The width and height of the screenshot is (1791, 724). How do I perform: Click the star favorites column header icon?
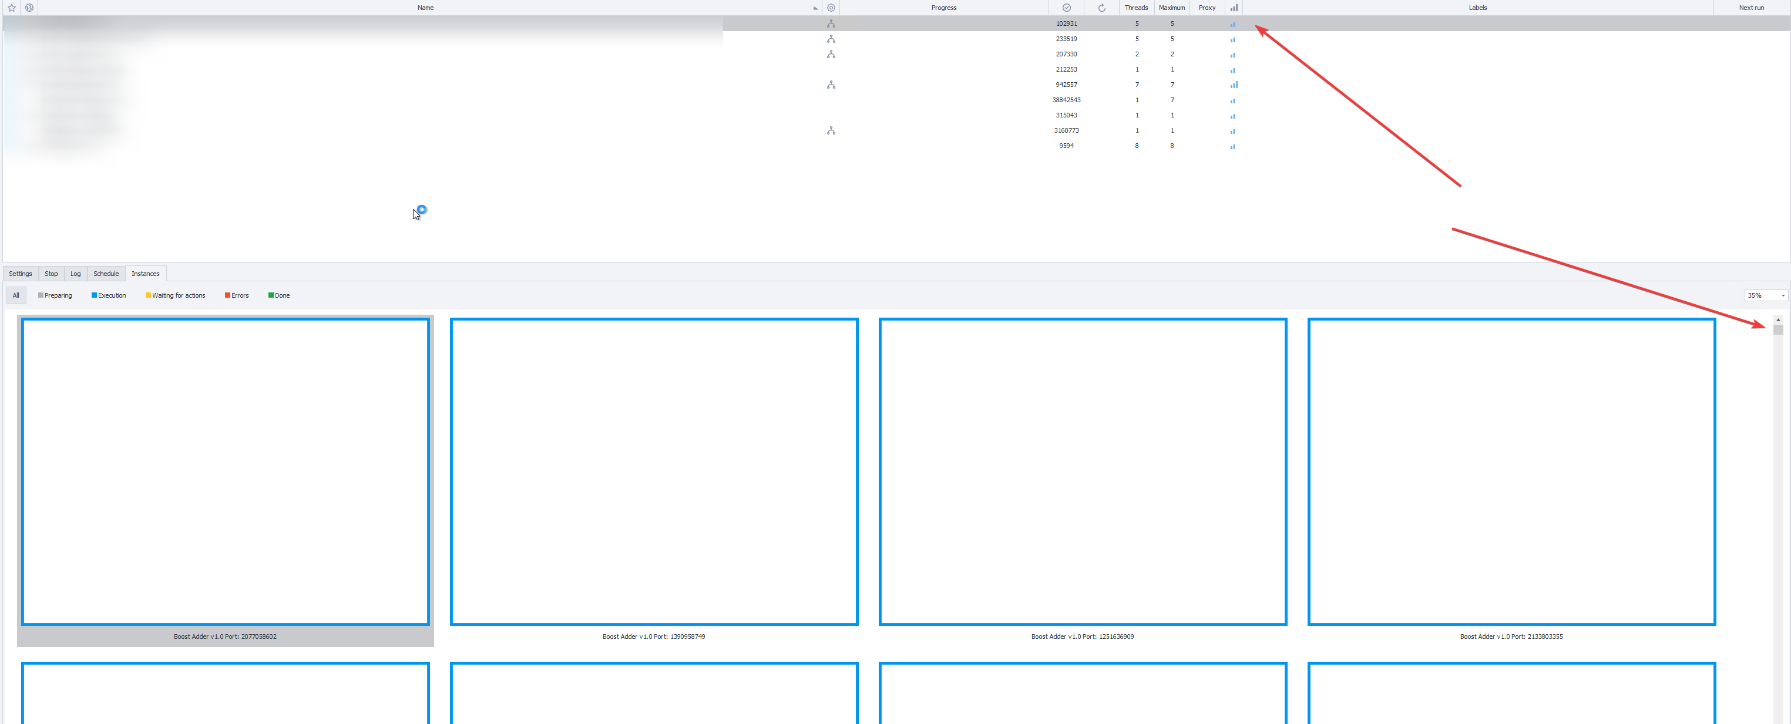point(12,8)
